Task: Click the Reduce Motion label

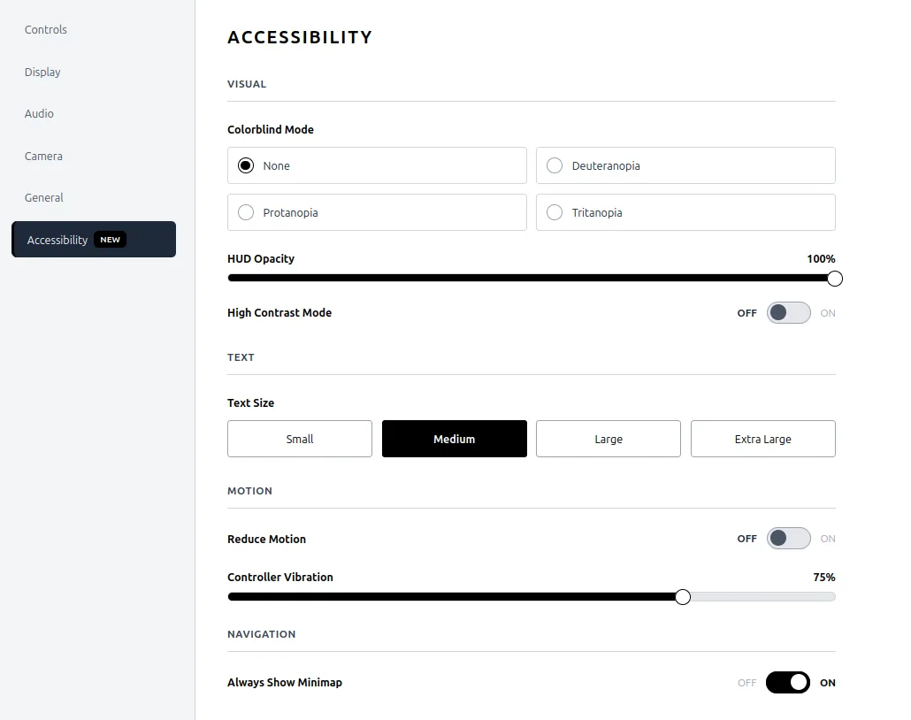Action: tap(267, 540)
